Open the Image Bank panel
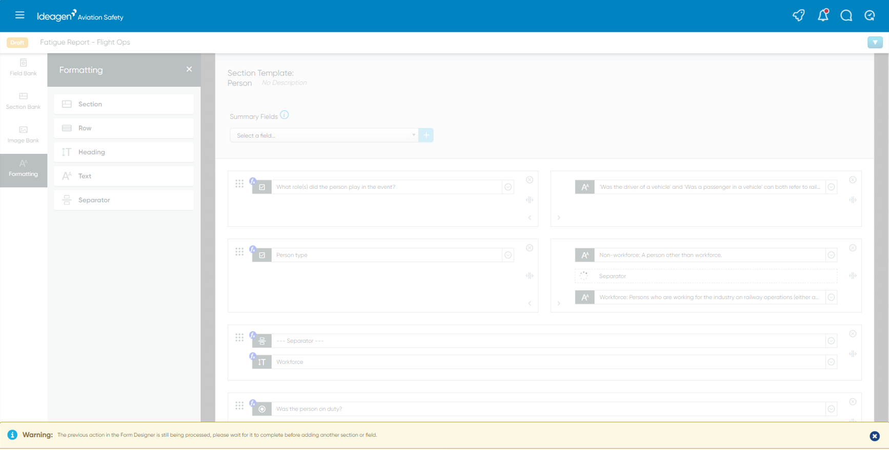 [24, 135]
